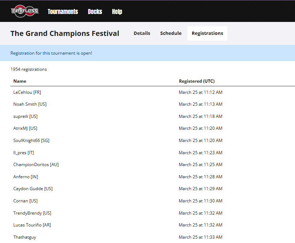Click The Grand Champions Festival title

click(x=65, y=33)
